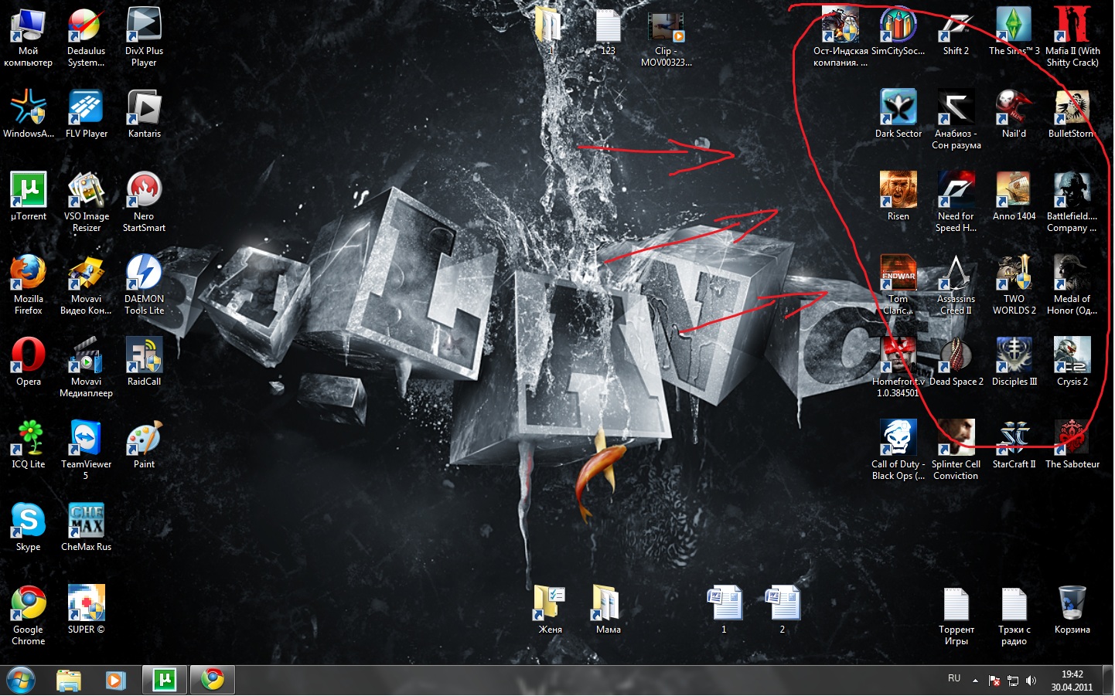Viewport: 1115px width, 696px height.
Task: Select Movavi Видео Конвертер icon
Action: point(86,285)
